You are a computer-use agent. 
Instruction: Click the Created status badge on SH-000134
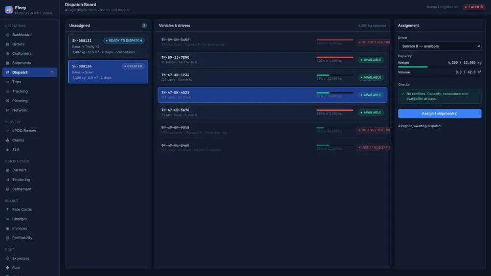coord(133,66)
